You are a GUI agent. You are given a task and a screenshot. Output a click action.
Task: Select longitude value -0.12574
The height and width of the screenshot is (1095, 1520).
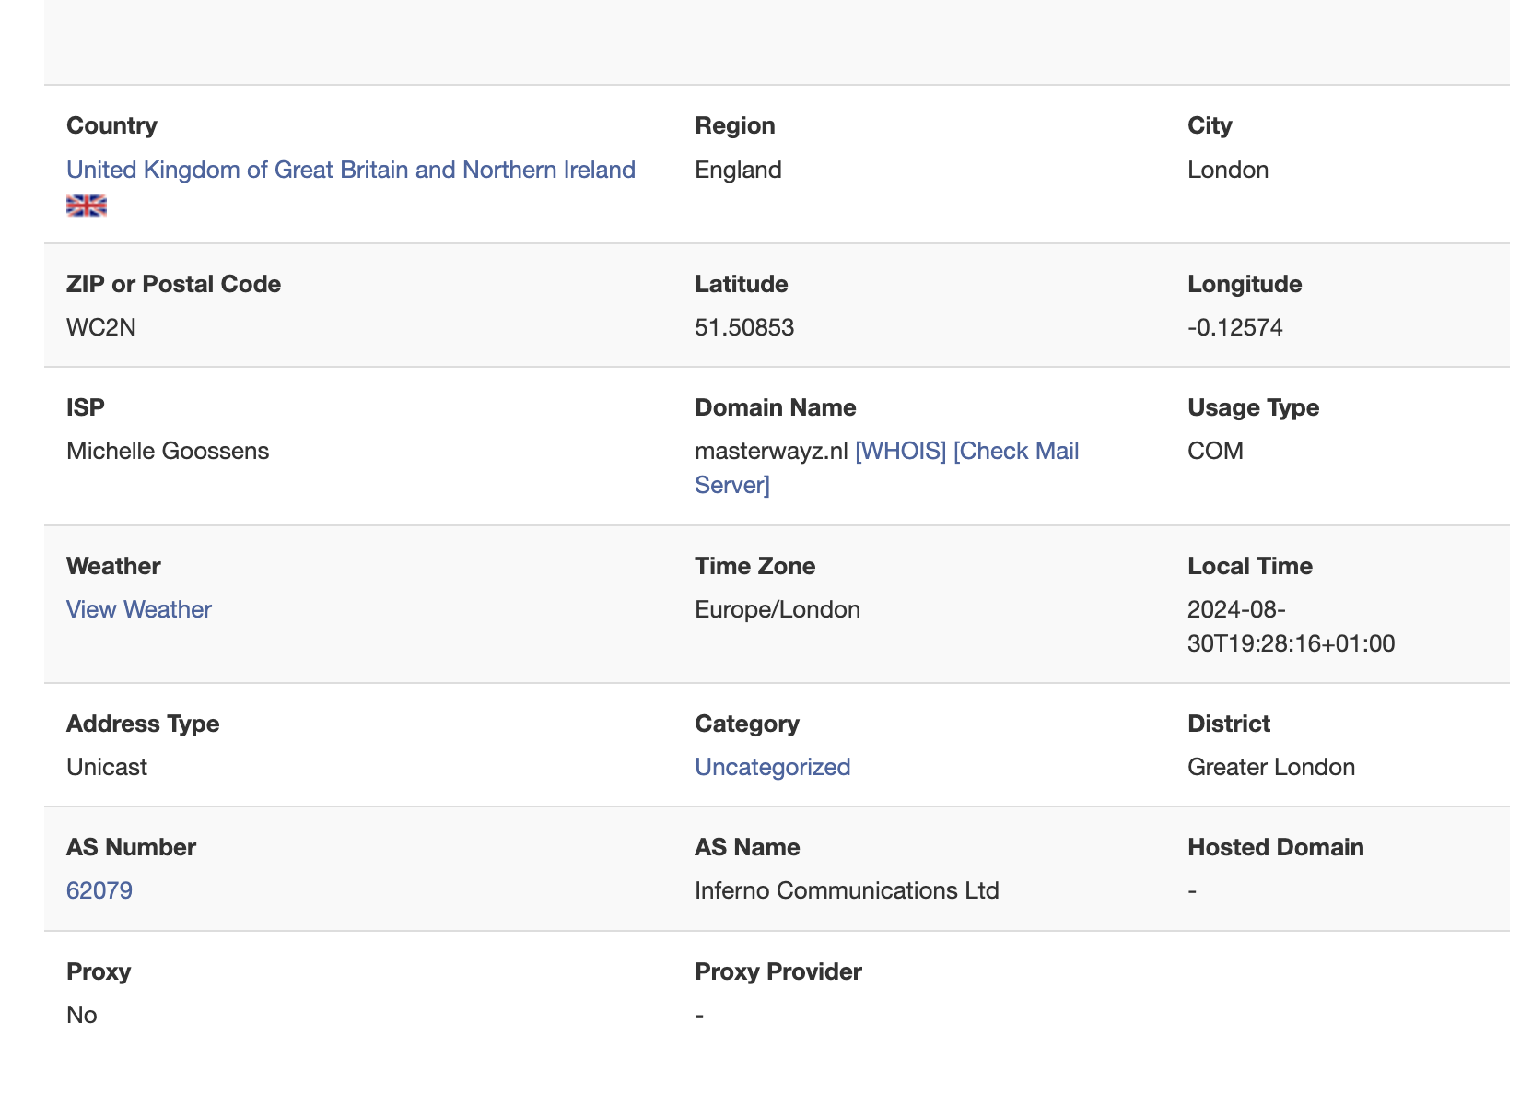pos(1235,327)
